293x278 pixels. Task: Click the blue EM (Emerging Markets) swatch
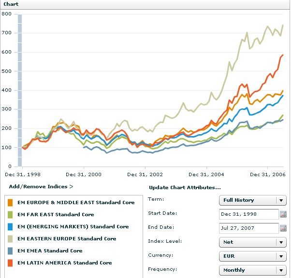11,226
